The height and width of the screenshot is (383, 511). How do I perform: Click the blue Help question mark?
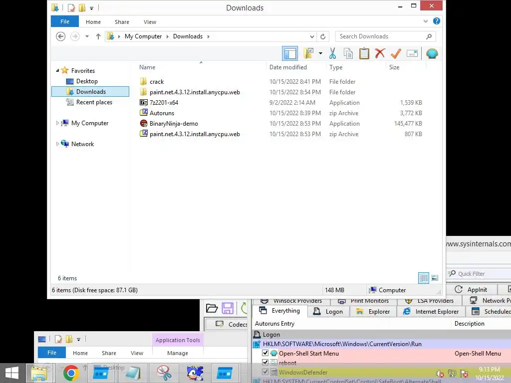[436, 21]
